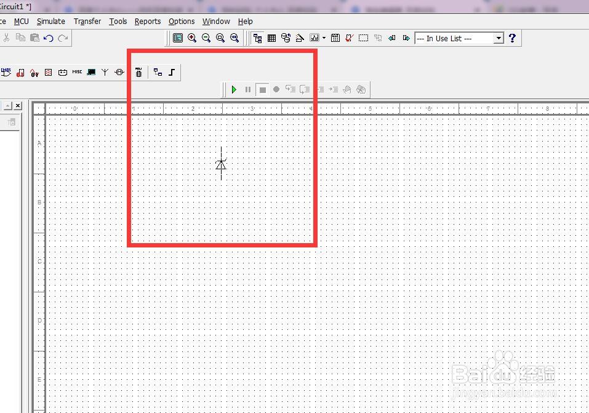Select the zener diode on canvas
The height and width of the screenshot is (413, 589).
click(x=221, y=164)
